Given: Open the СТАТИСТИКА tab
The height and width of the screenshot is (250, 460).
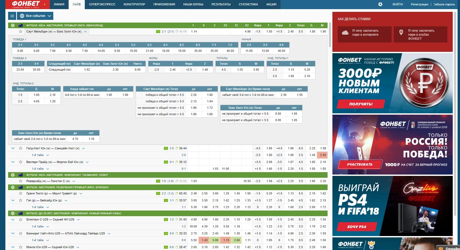Looking at the screenshot, I should [248, 4].
